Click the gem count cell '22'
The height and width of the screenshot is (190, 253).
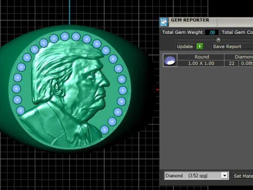click(x=231, y=63)
